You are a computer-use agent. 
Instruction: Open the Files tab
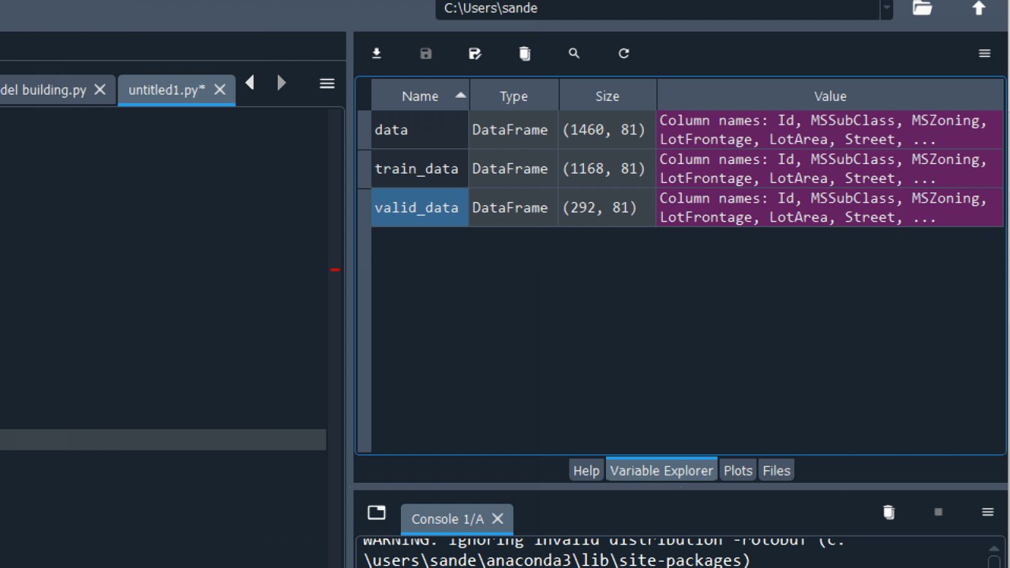(x=776, y=471)
